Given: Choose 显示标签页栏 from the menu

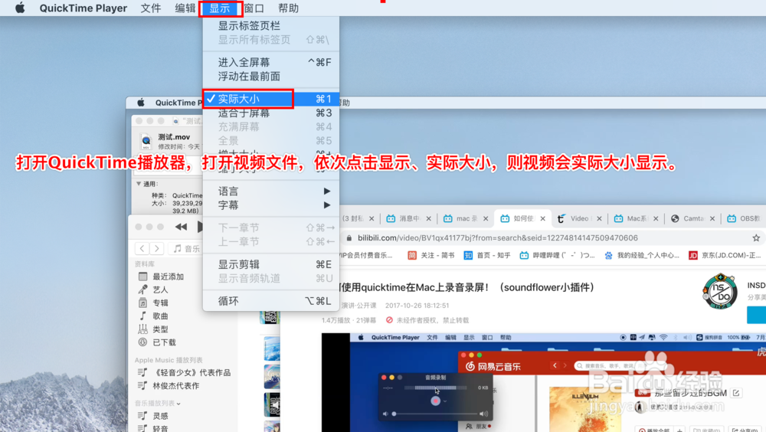Looking at the screenshot, I should coord(271,26).
